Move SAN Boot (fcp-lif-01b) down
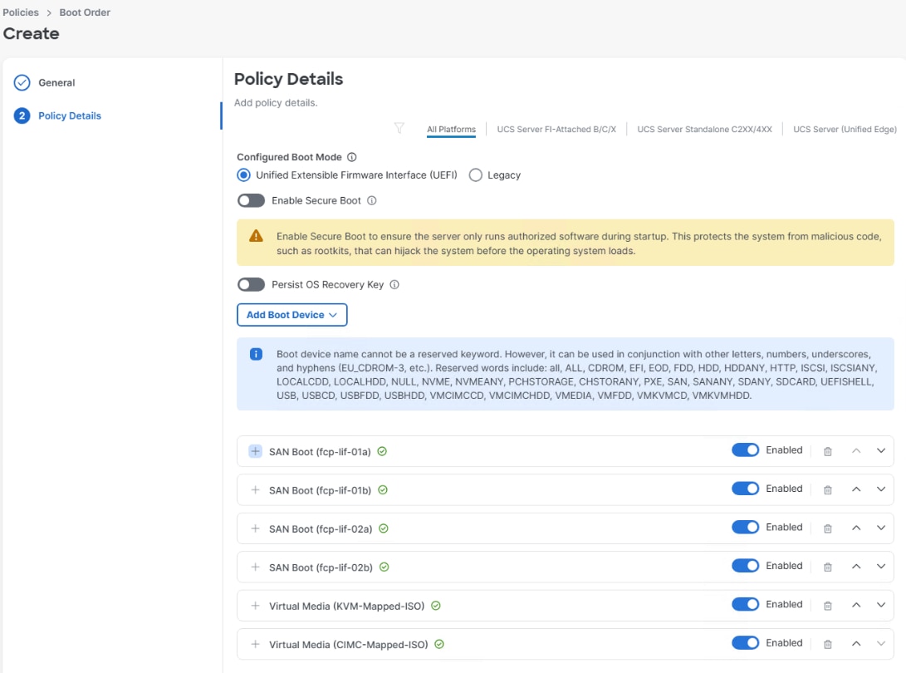This screenshot has height=673, width=906. (x=880, y=489)
